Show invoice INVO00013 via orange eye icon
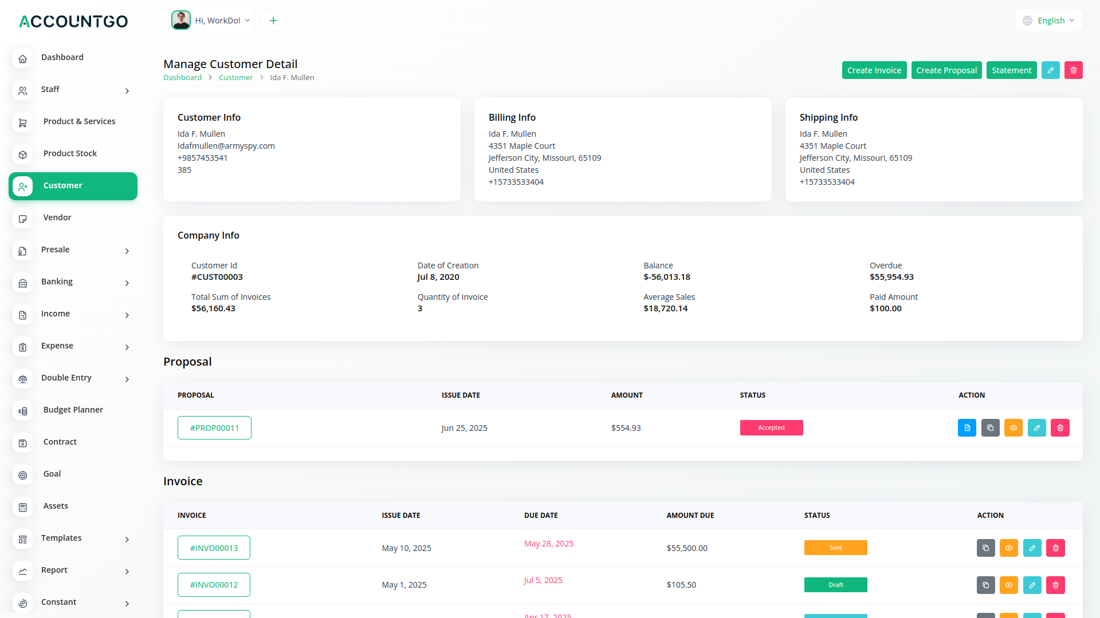The image size is (1100, 618). point(1008,548)
